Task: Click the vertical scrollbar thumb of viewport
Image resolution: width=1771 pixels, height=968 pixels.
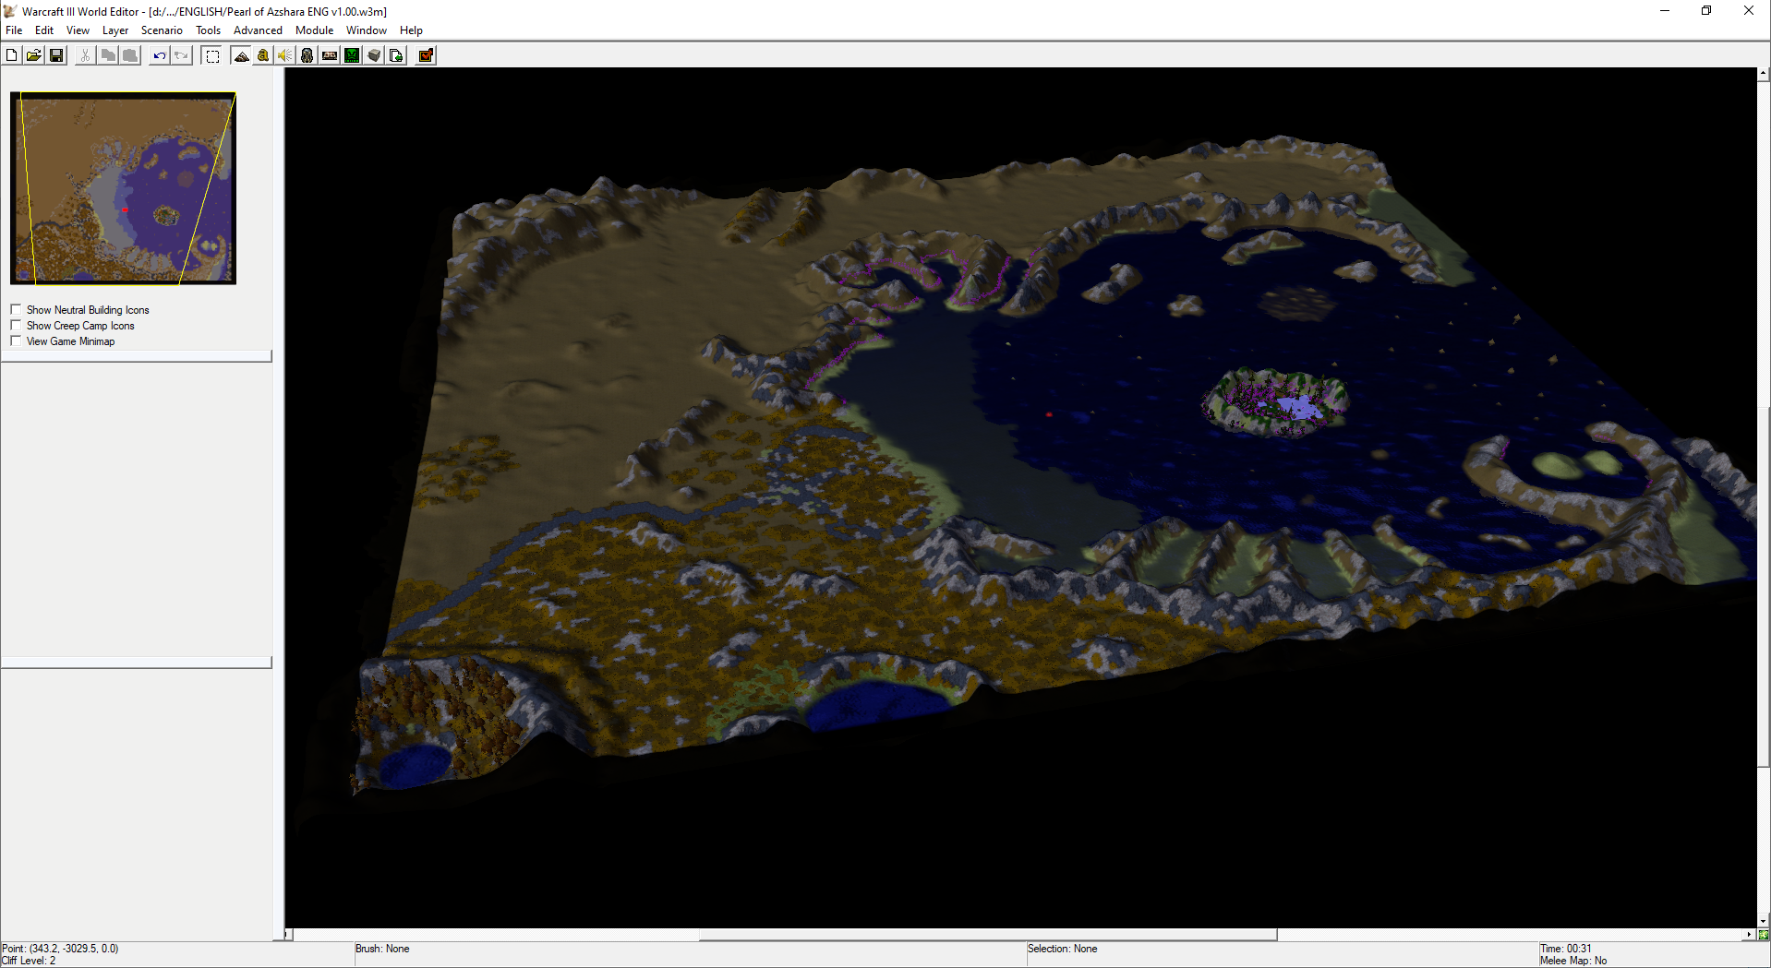Action: coord(1764,587)
